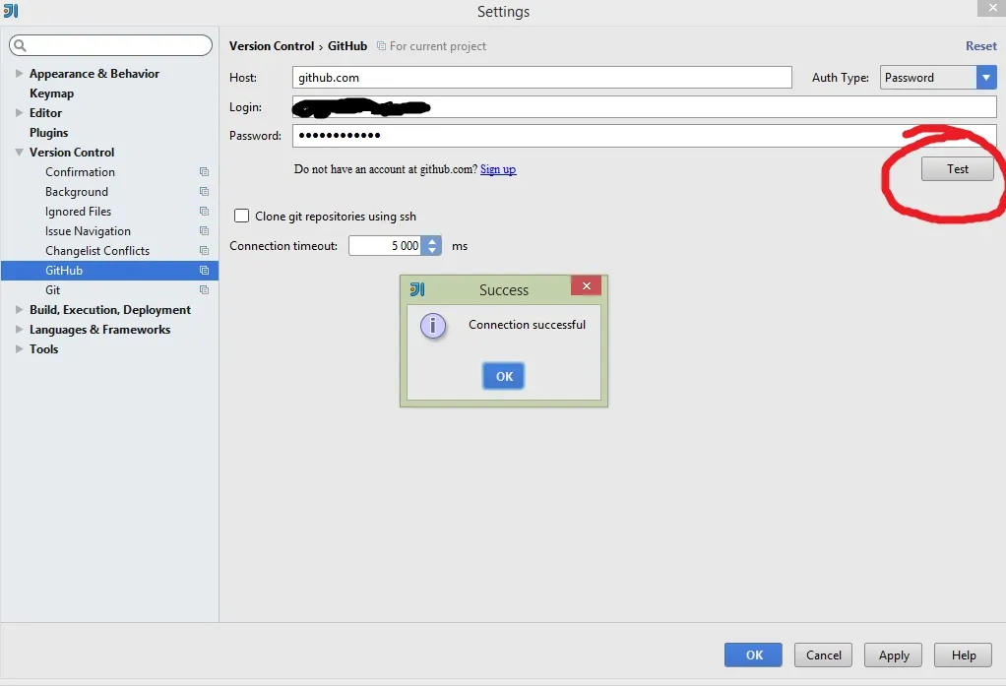
Task: Expand Appearance & Behavior section
Action: [x=20, y=73]
